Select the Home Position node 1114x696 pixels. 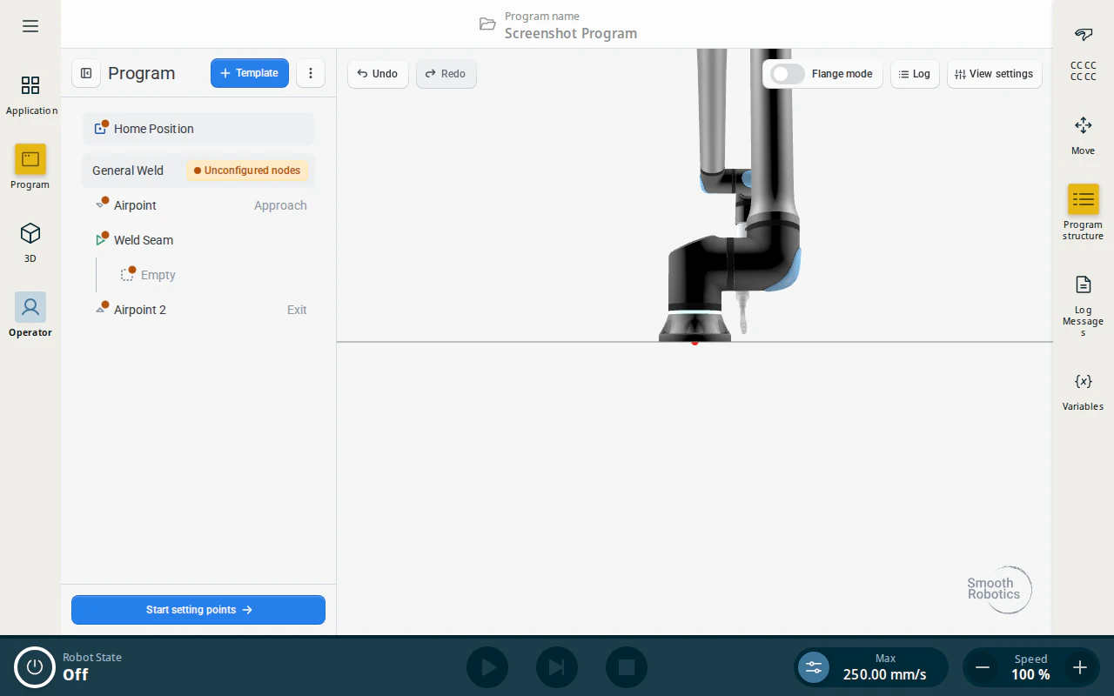pyautogui.click(x=198, y=129)
